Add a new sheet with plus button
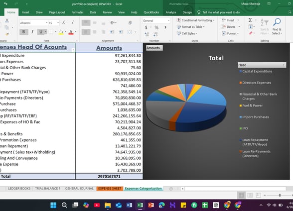 tap(171, 189)
